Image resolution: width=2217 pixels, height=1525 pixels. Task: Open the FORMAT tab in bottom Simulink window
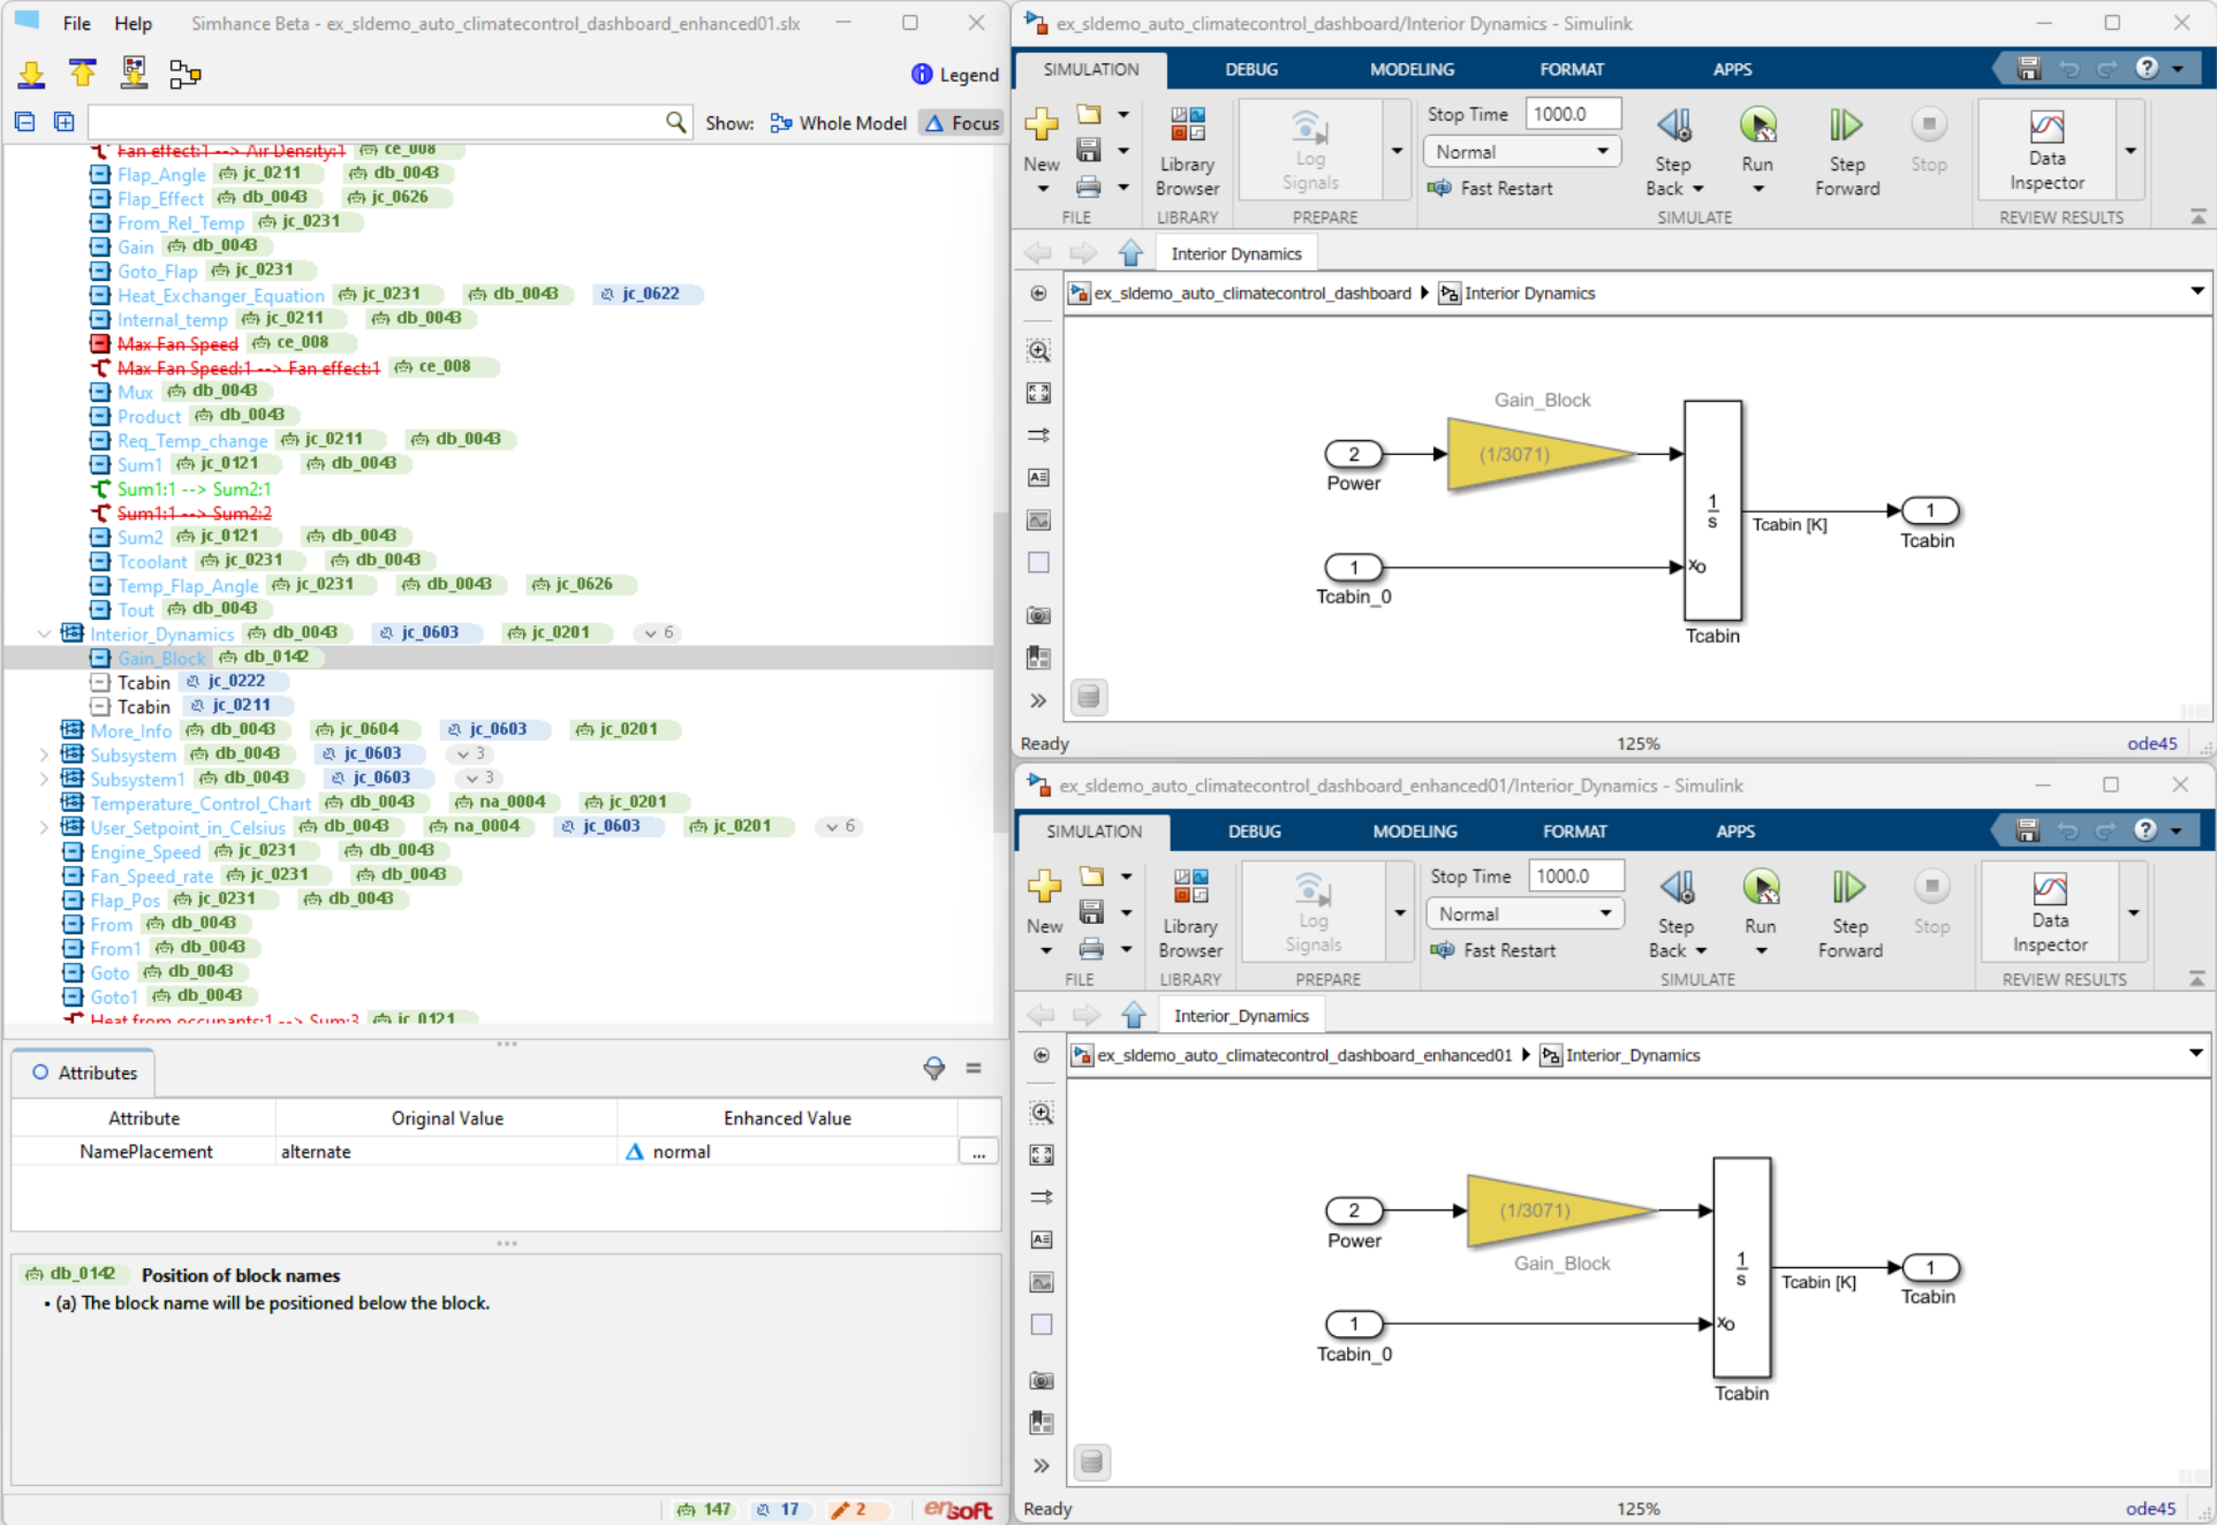pyautogui.click(x=1574, y=832)
